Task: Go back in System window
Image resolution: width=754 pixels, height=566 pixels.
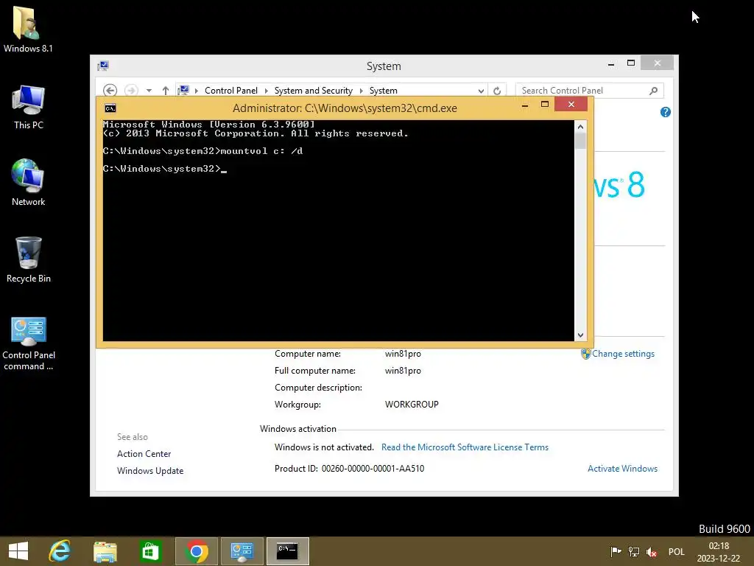Action: click(x=110, y=91)
